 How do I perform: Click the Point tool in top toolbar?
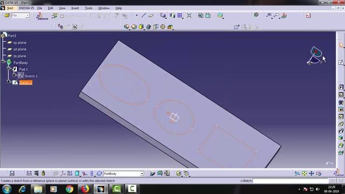(136, 16)
